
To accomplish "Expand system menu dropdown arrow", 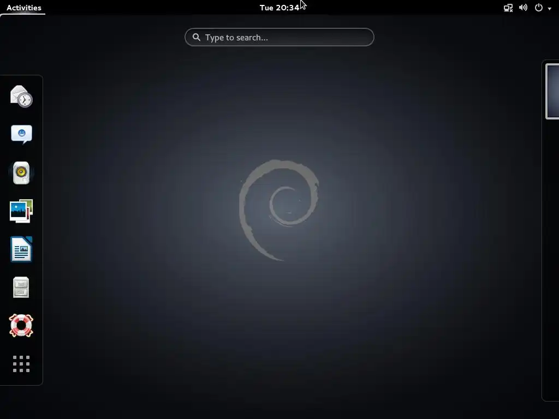I will 549,9.
